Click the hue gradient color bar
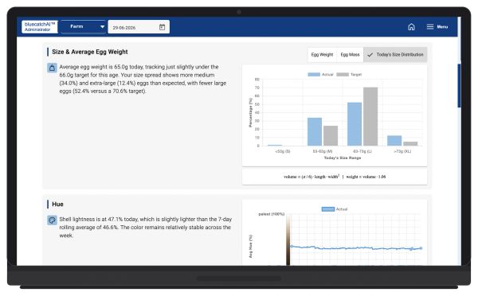This screenshot has height=296, width=478. [288, 240]
